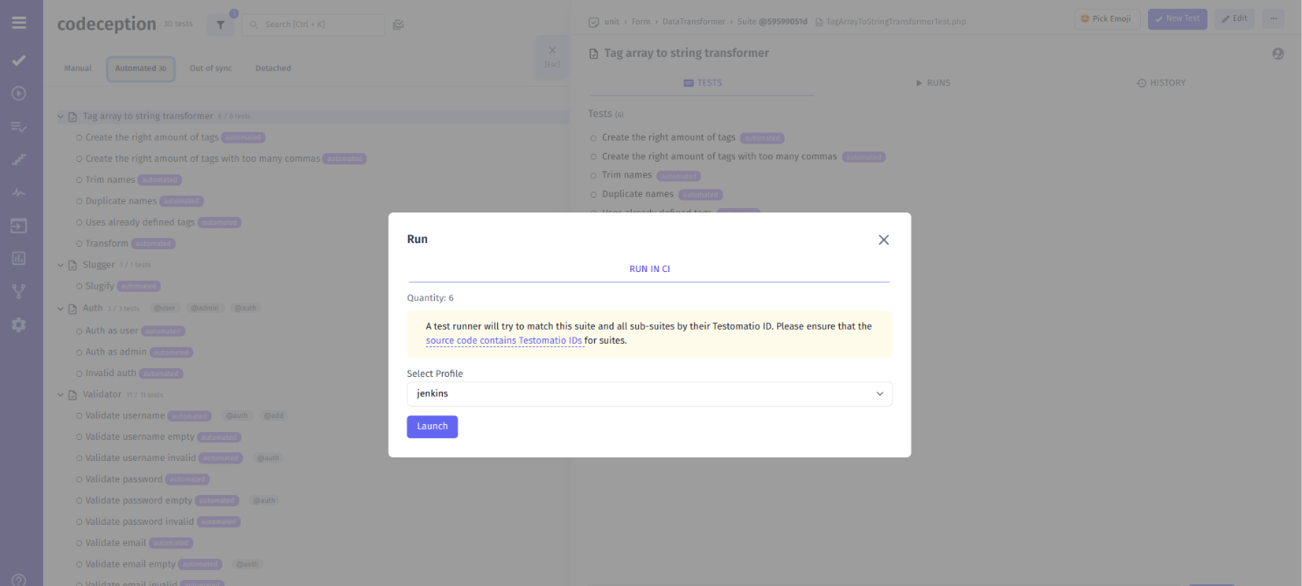Open Runs via the play circle sidebar icon
The width and height of the screenshot is (1302, 586).
coord(19,93)
